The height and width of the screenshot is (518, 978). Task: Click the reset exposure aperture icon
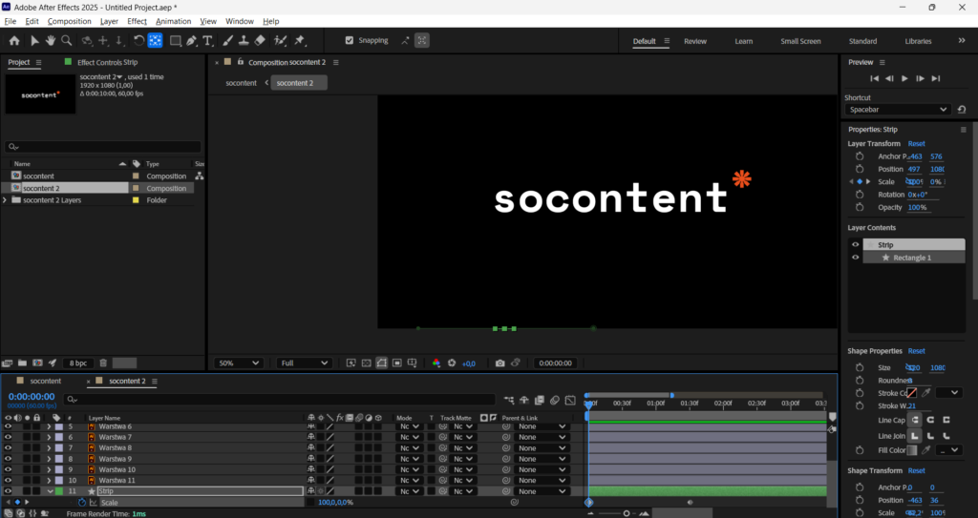coord(452,363)
